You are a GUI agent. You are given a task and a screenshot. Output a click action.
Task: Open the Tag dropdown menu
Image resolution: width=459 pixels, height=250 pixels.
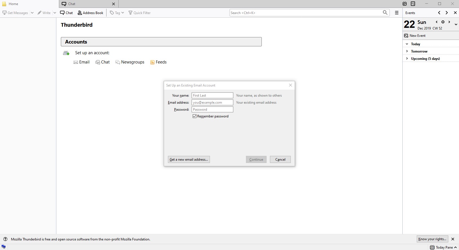pyautogui.click(x=117, y=13)
